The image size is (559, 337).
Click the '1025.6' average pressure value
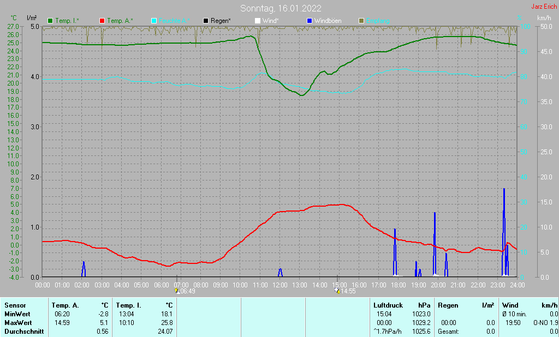click(421, 332)
